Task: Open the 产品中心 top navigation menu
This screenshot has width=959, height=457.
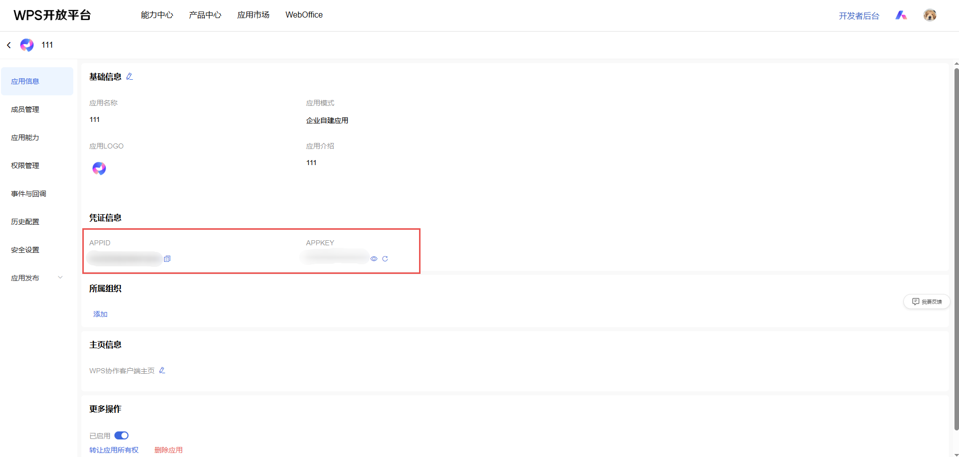Action: [205, 15]
